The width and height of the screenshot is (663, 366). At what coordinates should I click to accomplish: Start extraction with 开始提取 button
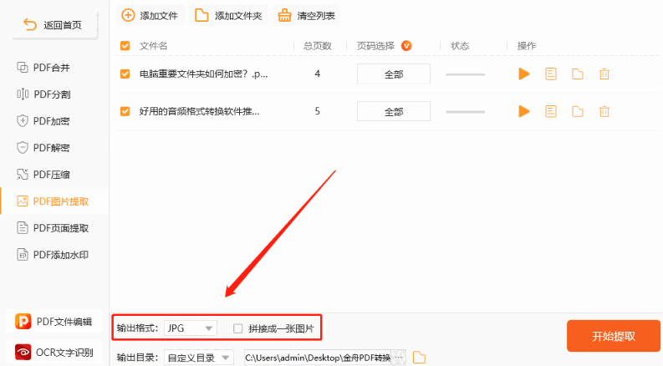click(x=614, y=336)
